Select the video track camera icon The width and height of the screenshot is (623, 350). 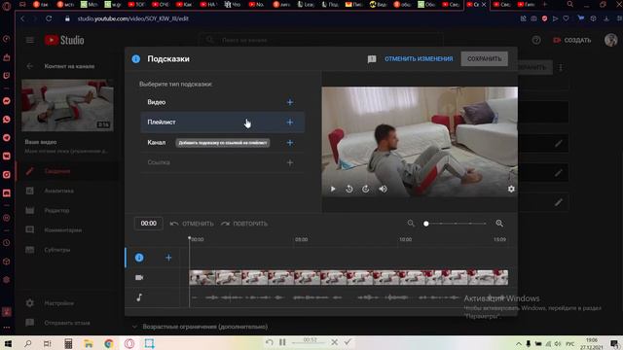tap(139, 278)
